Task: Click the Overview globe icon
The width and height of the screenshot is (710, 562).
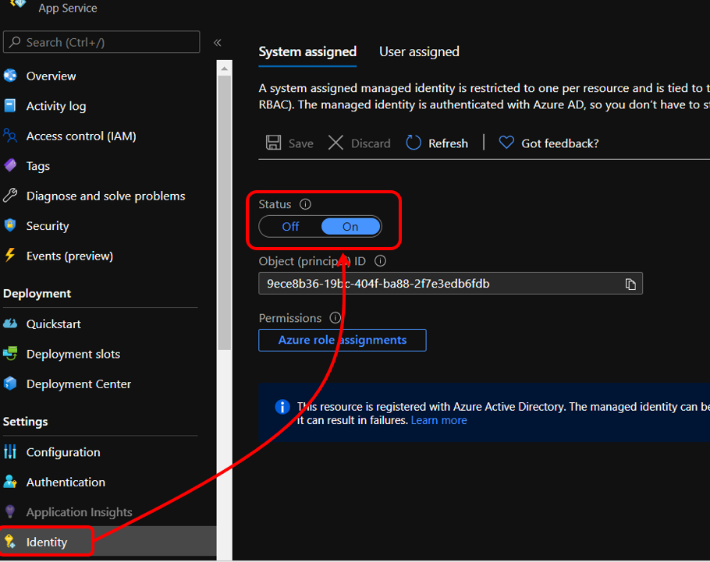Action: point(10,76)
